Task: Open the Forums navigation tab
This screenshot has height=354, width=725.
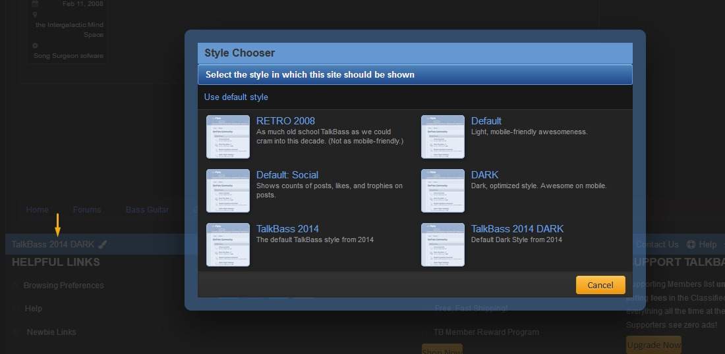Action: pyautogui.click(x=87, y=209)
